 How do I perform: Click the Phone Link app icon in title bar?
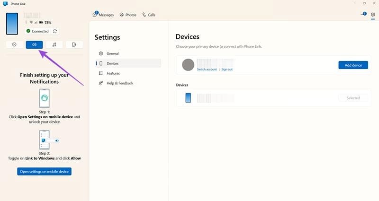coord(5,4)
